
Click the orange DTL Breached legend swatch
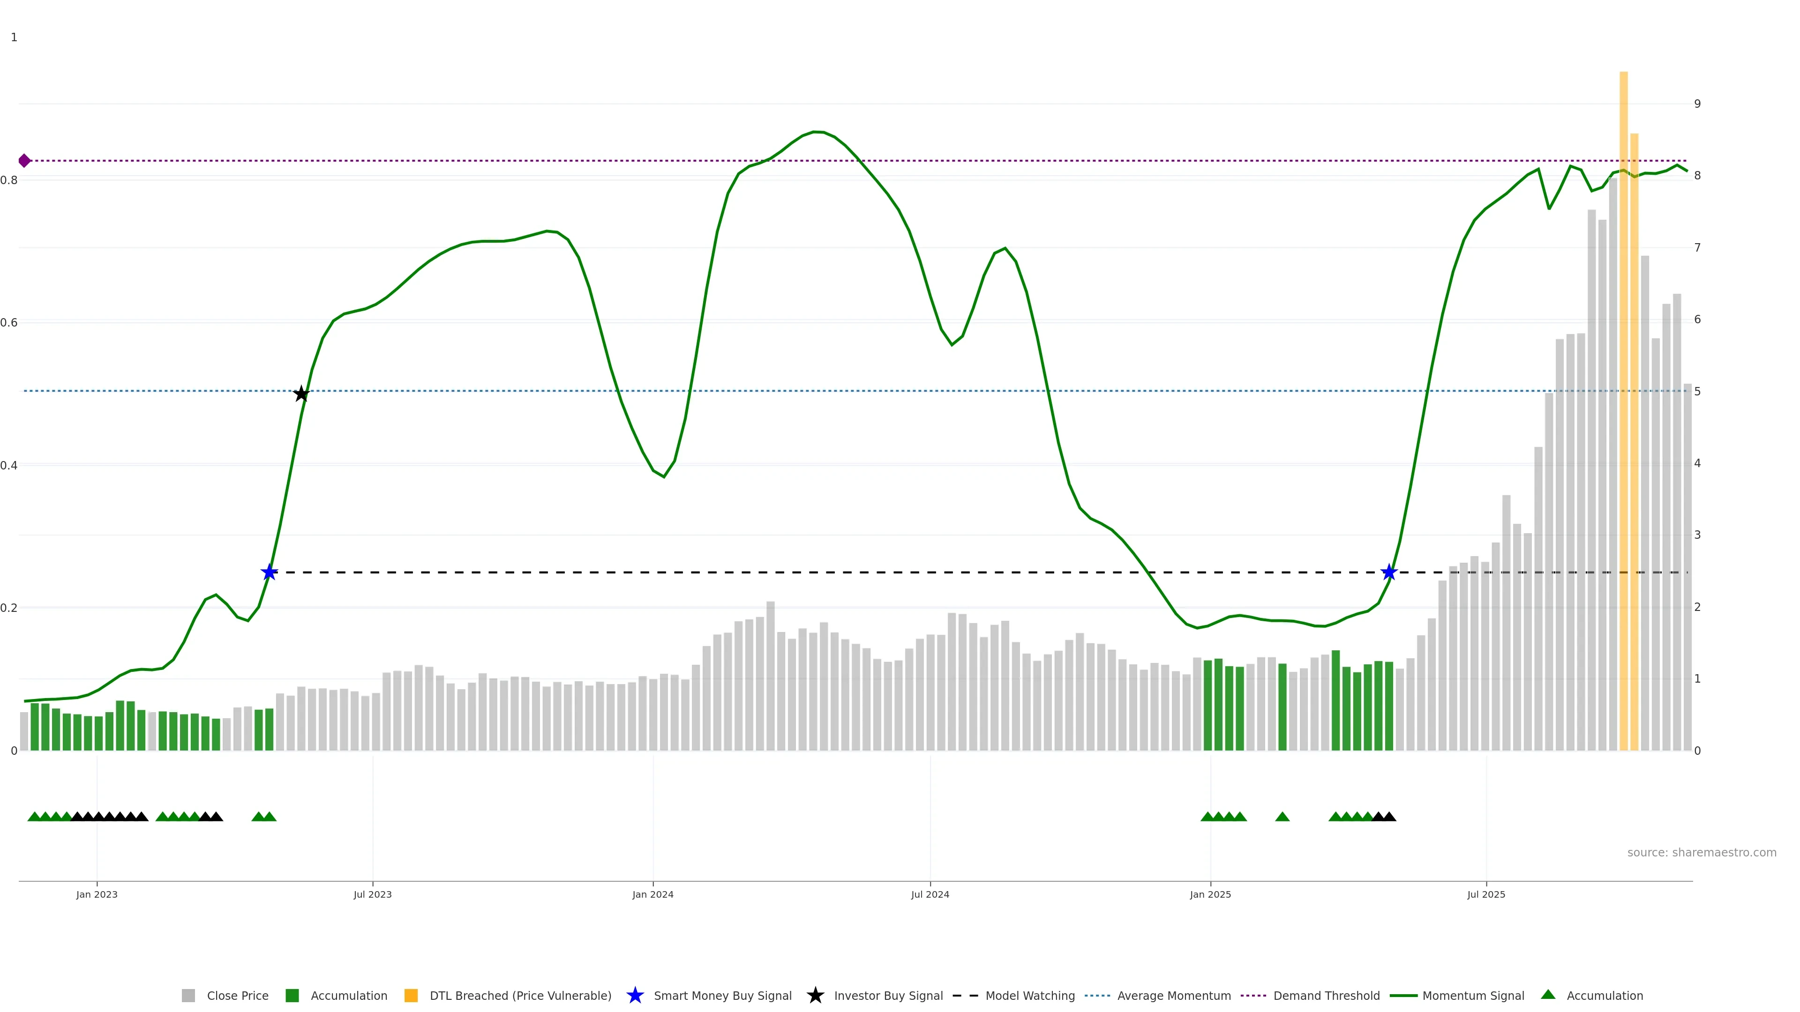pyautogui.click(x=411, y=995)
